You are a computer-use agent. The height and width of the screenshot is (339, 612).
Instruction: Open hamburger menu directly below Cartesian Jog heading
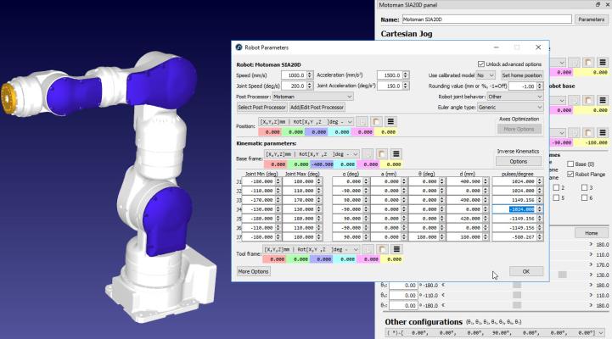(603, 63)
